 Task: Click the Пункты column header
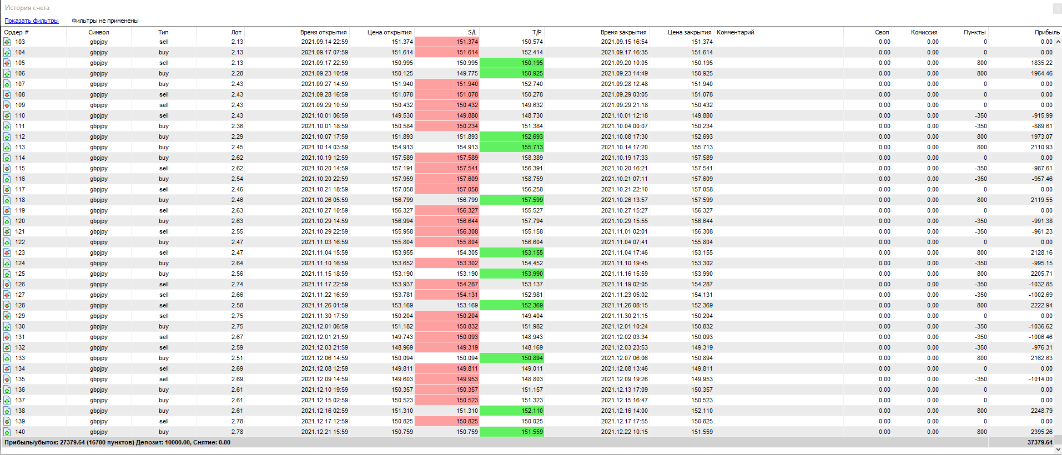[x=974, y=32]
